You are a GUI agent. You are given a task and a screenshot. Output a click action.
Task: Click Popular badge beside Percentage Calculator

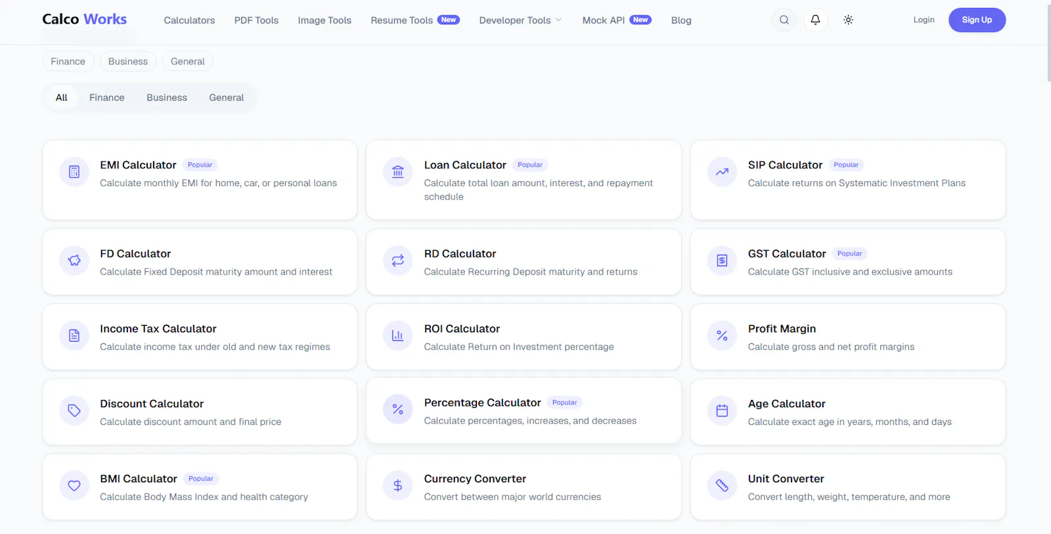click(x=564, y=403)
